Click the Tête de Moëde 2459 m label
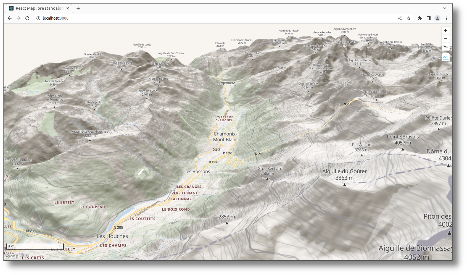 [54, 83]
